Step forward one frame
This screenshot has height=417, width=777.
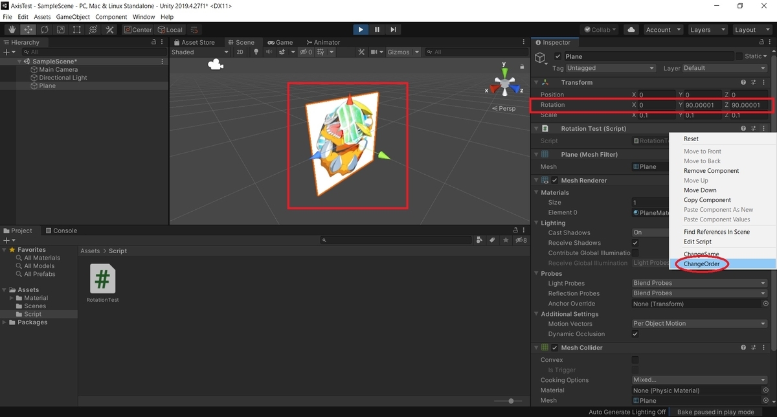coord(393,30)
